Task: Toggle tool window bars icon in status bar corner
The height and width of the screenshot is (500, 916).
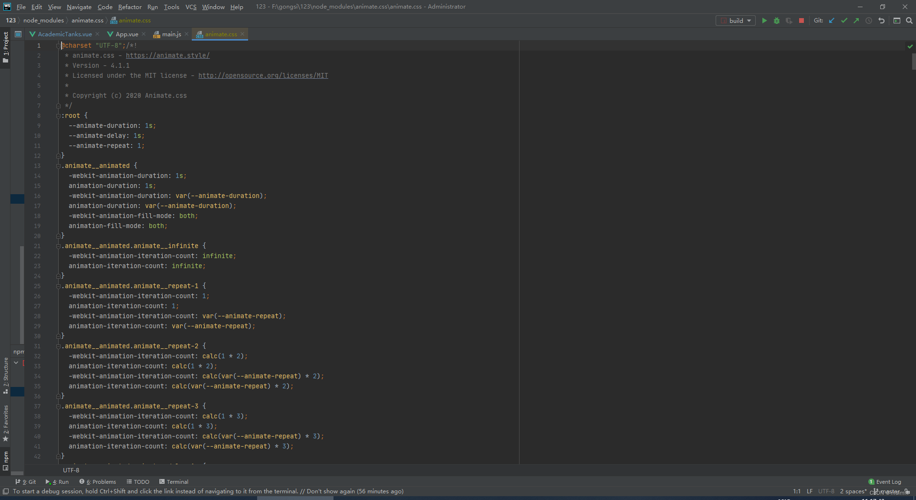Action: (6, 491)
